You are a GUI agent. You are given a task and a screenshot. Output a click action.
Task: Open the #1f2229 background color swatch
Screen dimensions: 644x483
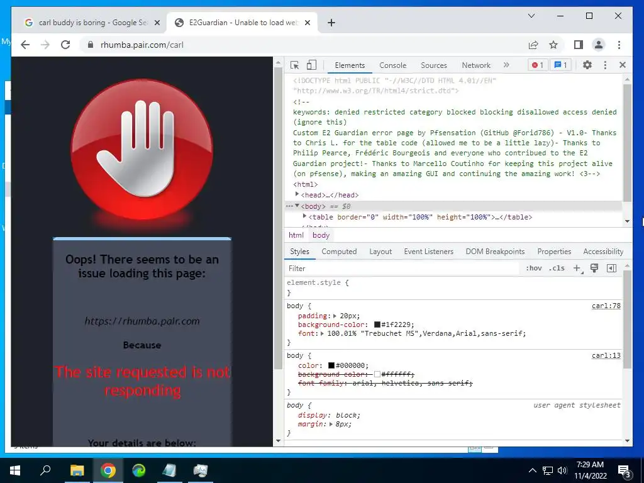pos(377,325)
